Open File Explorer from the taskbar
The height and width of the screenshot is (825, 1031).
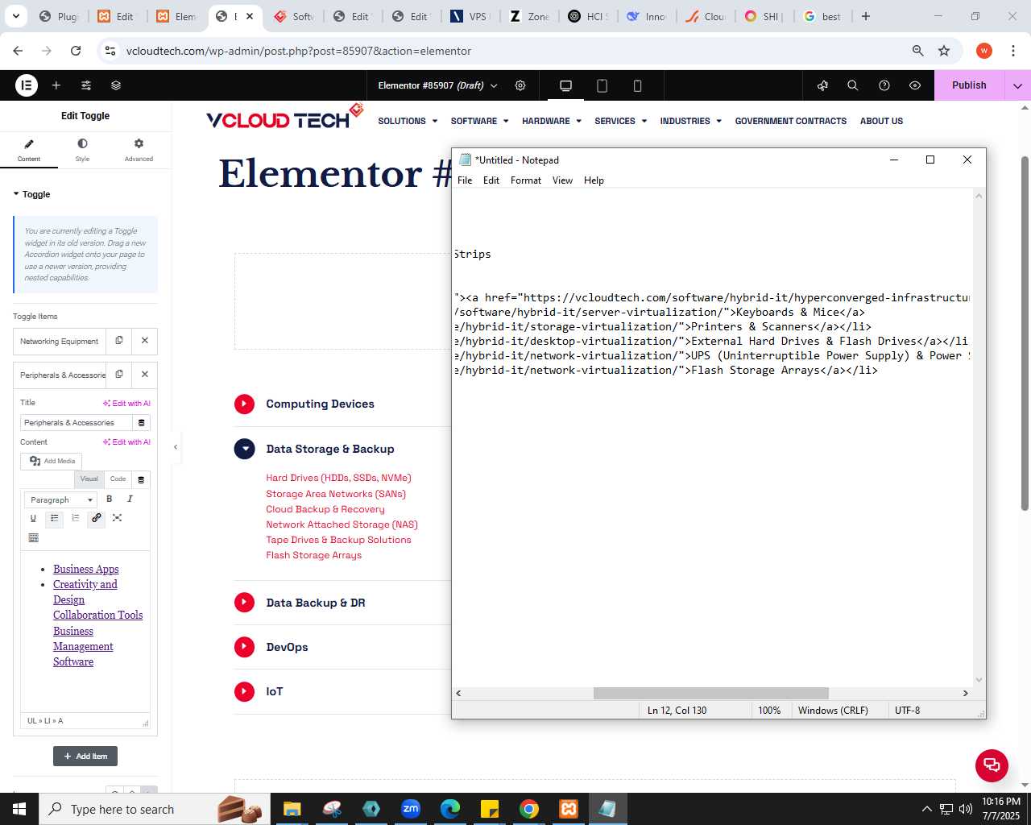pyautogui.click(x=292, y=809)
